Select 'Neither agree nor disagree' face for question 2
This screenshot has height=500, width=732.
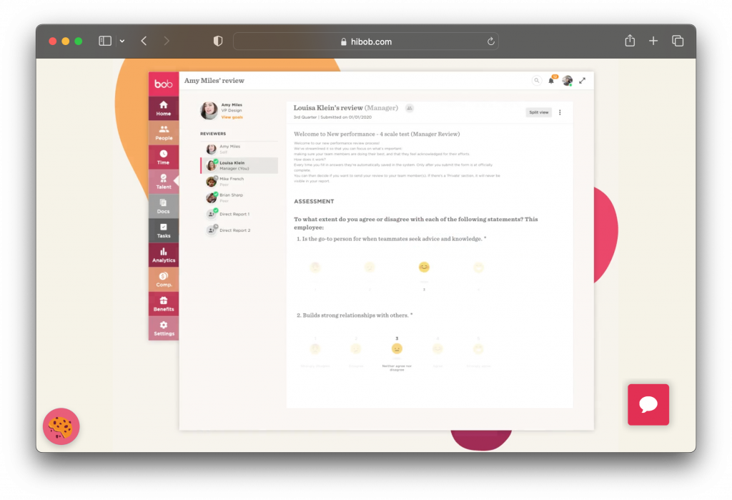(396, 348)
